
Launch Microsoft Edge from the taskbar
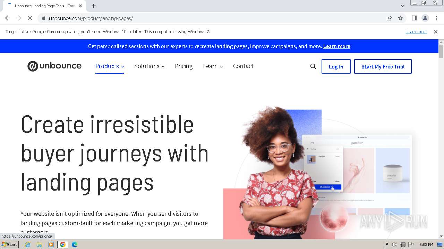(x=75, y=245)
